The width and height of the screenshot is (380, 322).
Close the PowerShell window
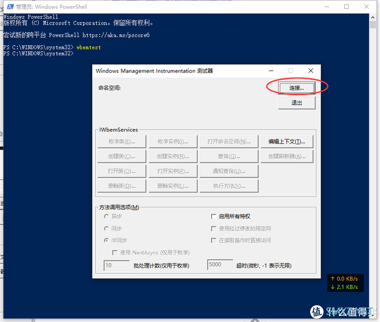coord(367,7)
